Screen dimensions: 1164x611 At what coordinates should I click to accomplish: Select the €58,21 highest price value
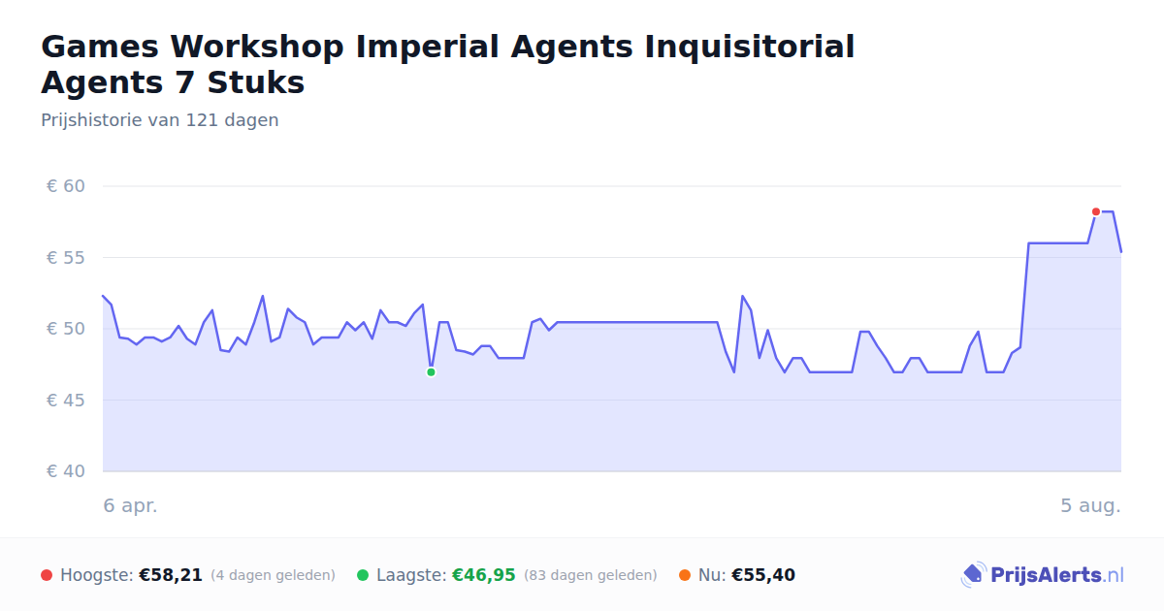[x=171, y=575]
